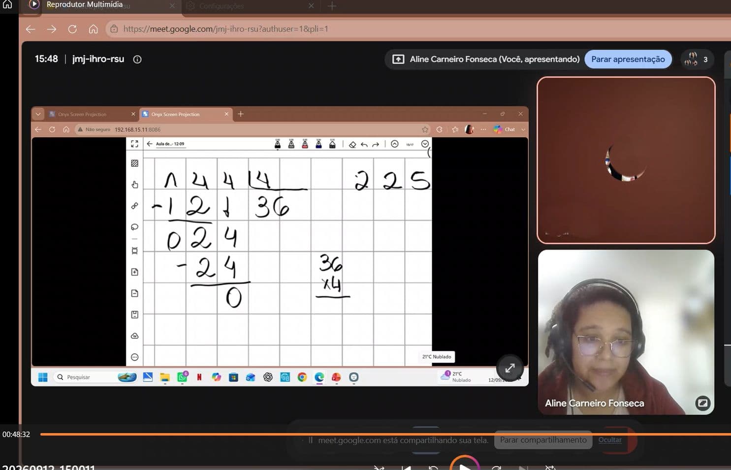Open the participants count button

697,59
